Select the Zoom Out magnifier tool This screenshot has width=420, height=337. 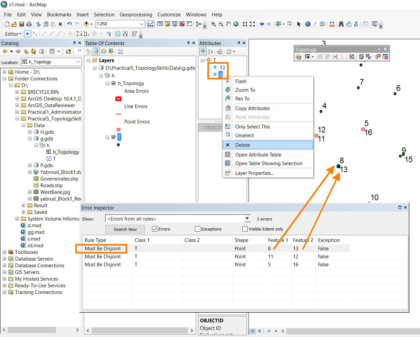point(221,24)
